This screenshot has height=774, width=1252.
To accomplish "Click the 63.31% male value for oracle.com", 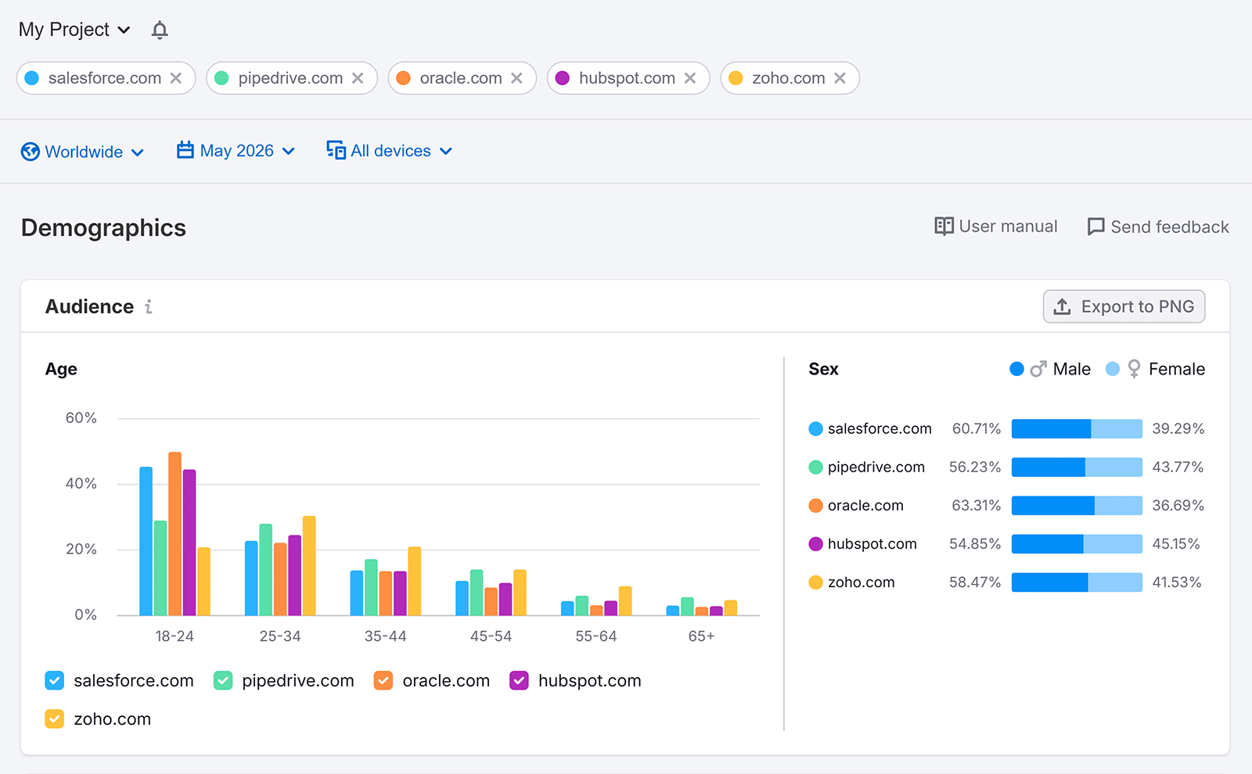I will pos(977,505).
